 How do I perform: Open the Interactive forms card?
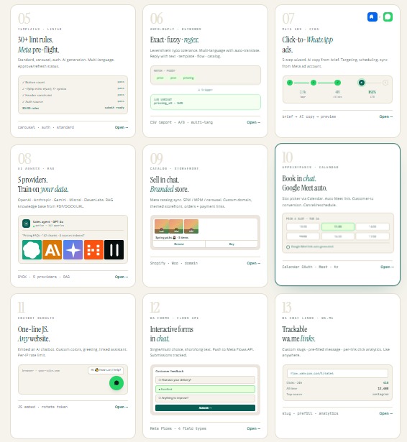254,428
